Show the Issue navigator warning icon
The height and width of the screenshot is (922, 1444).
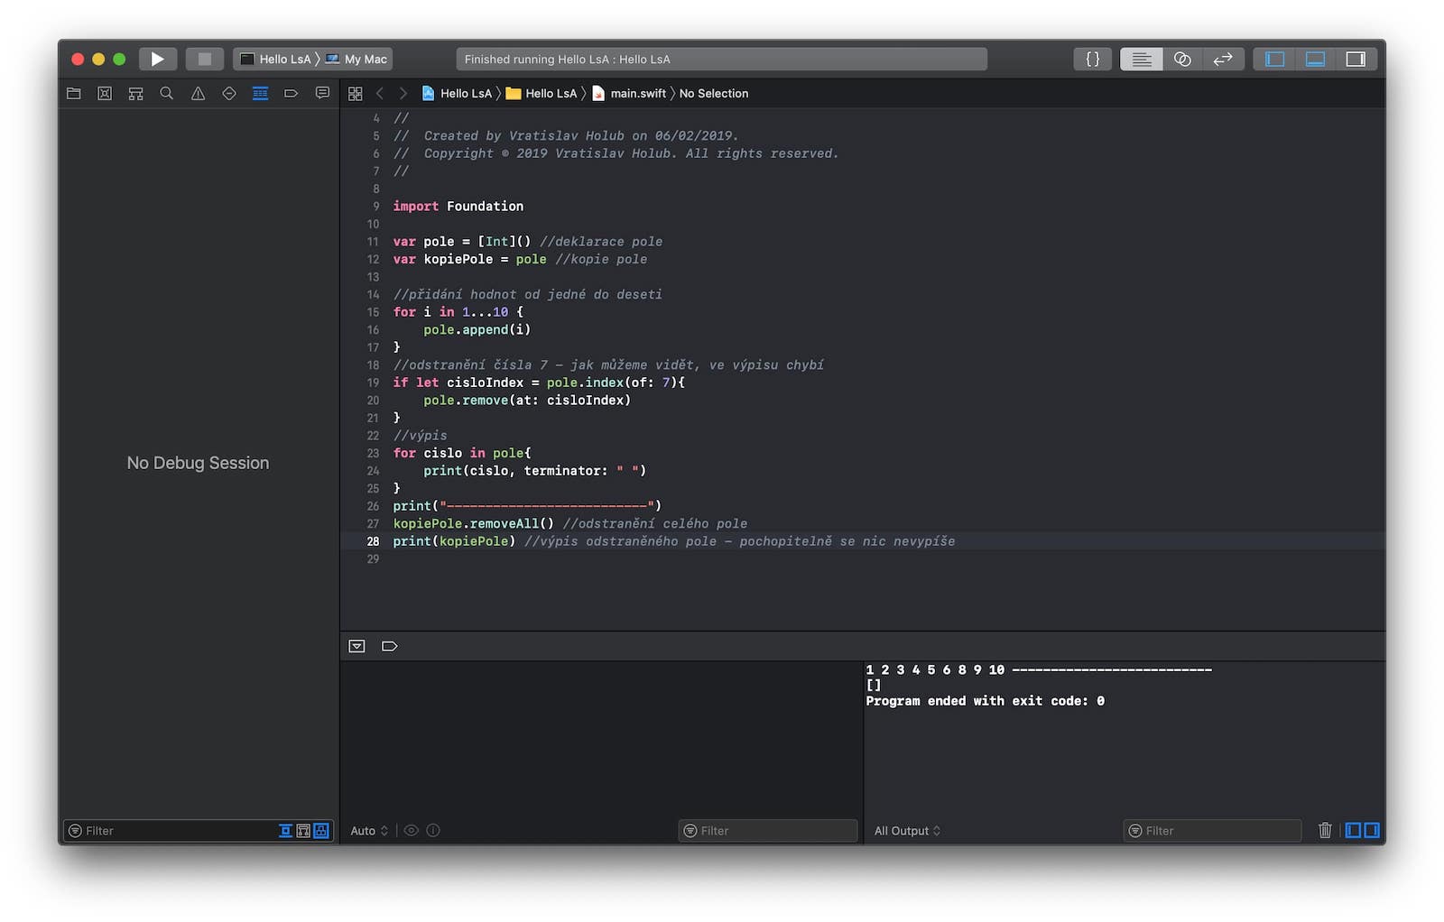pyautogui.click(x=198, y=94)
